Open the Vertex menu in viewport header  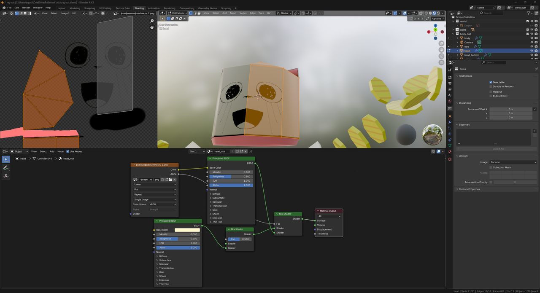coord(243,13)
